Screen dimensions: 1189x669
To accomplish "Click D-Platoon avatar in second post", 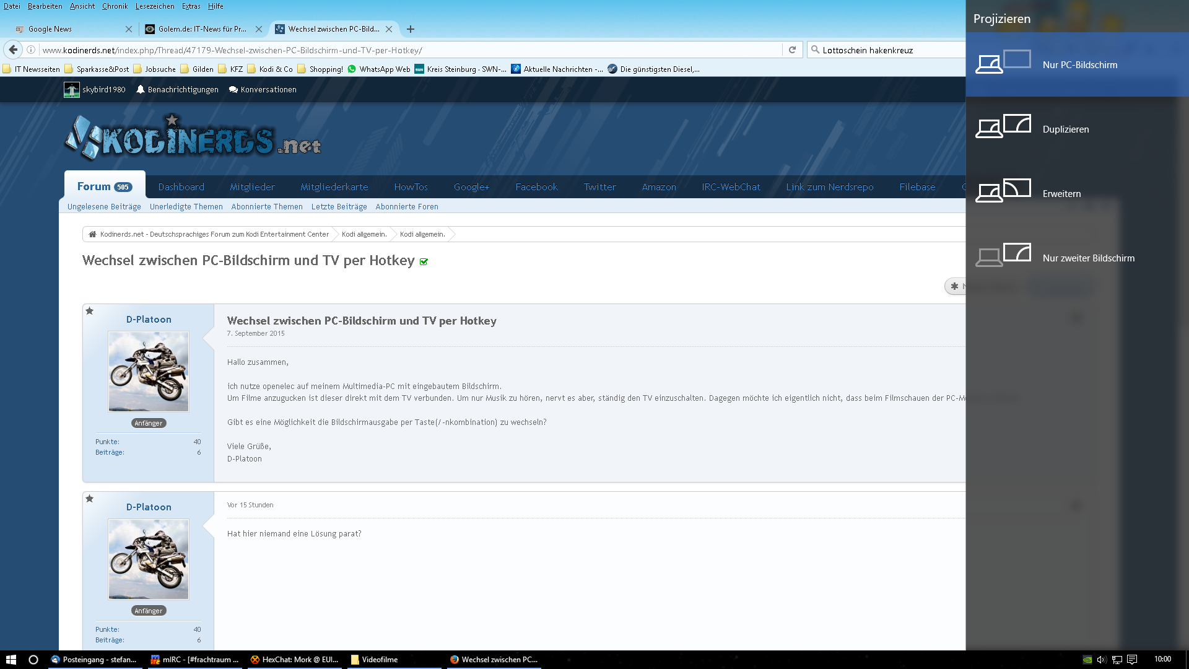I will pos(149,559).
